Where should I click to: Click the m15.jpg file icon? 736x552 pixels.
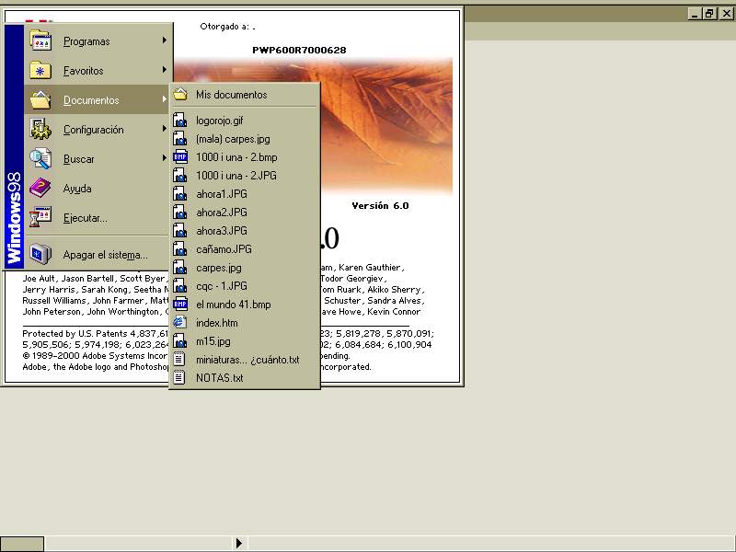pyautogui.click(x=180, y=341)
